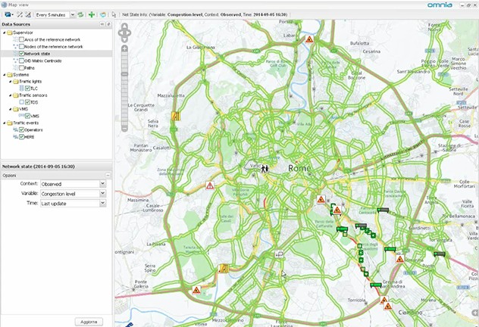Click the lane-closure icon near Ponte Galeria
Image resolution: width=479 pixels, height=327 pixels.
[x=224, y=269]
